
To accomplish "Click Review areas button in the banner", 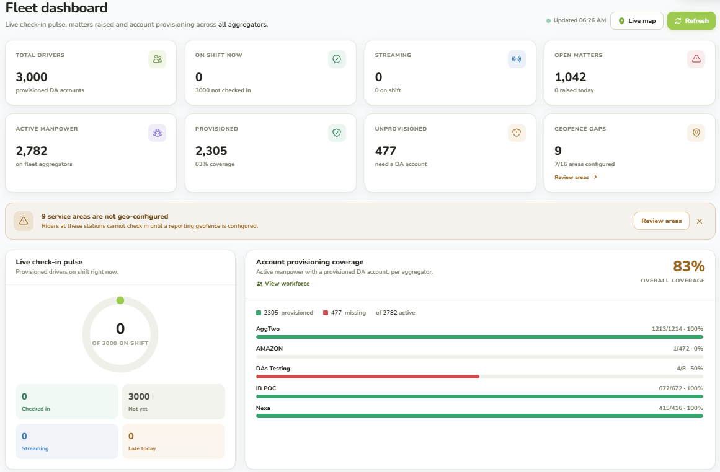I will pos(661,221).
